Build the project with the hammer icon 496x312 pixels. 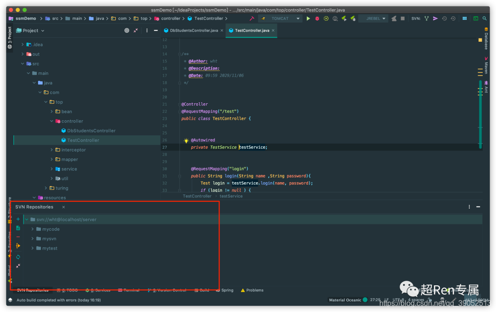(252, 19)
